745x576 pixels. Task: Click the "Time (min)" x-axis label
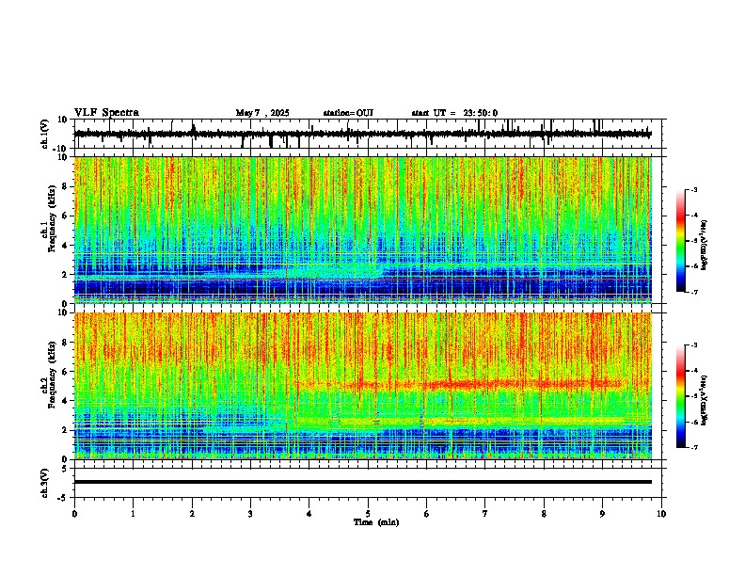376,522
